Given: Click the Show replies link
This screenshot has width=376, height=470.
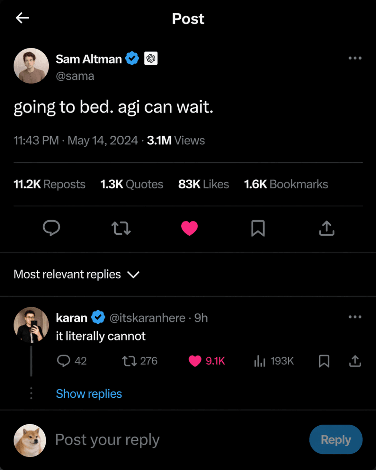Looking at the screenshot, I should point(89,394).
